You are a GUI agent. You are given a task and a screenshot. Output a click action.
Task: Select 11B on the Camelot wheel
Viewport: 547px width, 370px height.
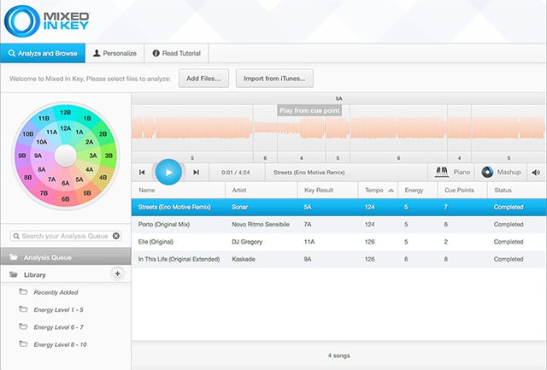(x=44, y=118)
